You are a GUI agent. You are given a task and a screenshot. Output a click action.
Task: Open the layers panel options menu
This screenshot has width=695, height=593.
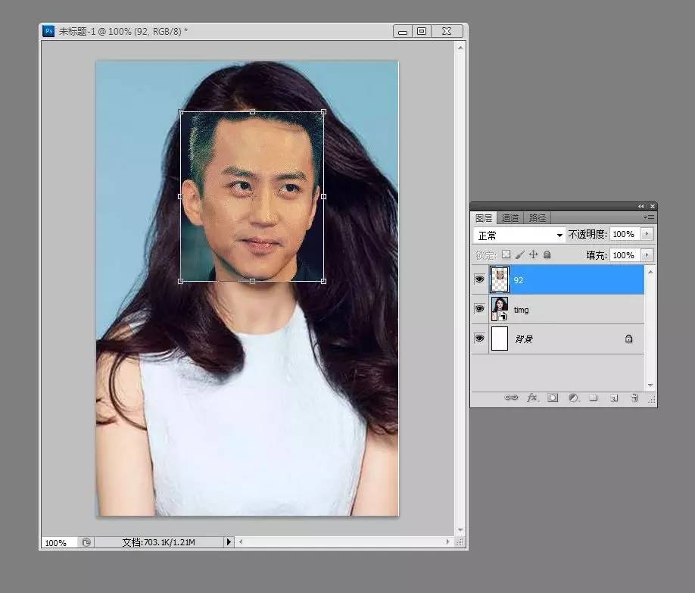click(648, 218)
